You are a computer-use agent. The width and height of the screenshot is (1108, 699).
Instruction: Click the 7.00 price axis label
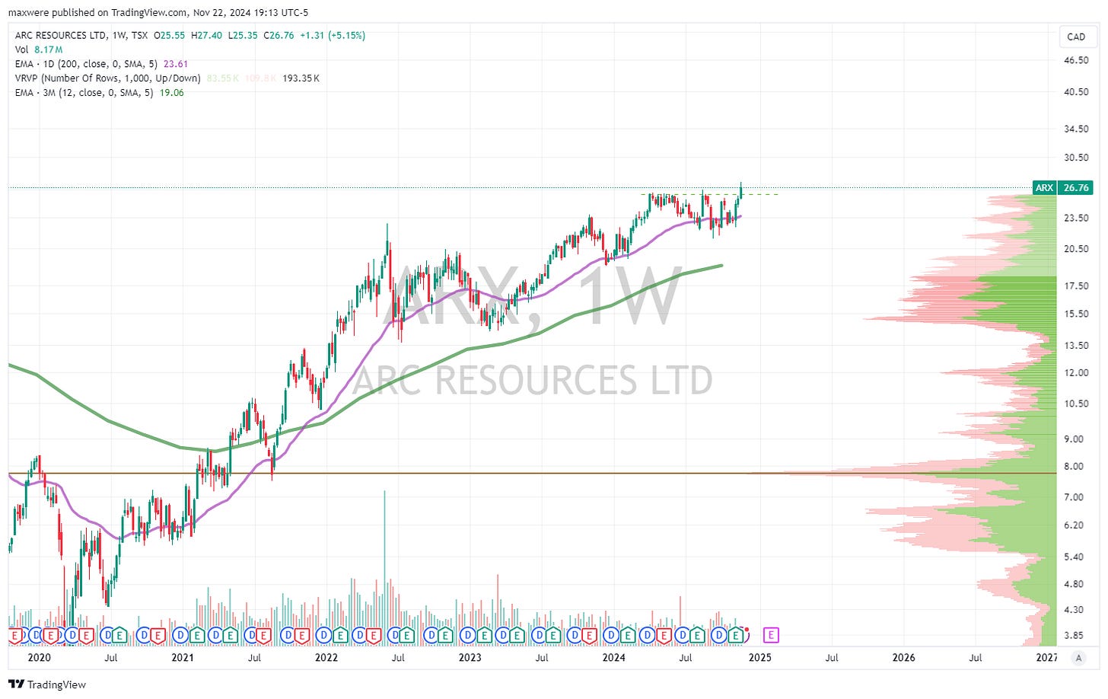1074,497
